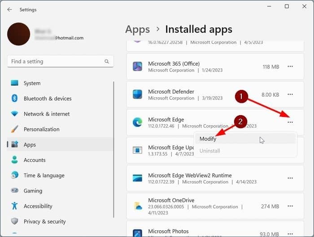
Task: Click the search magnifier icon
Action: (107, 61)
